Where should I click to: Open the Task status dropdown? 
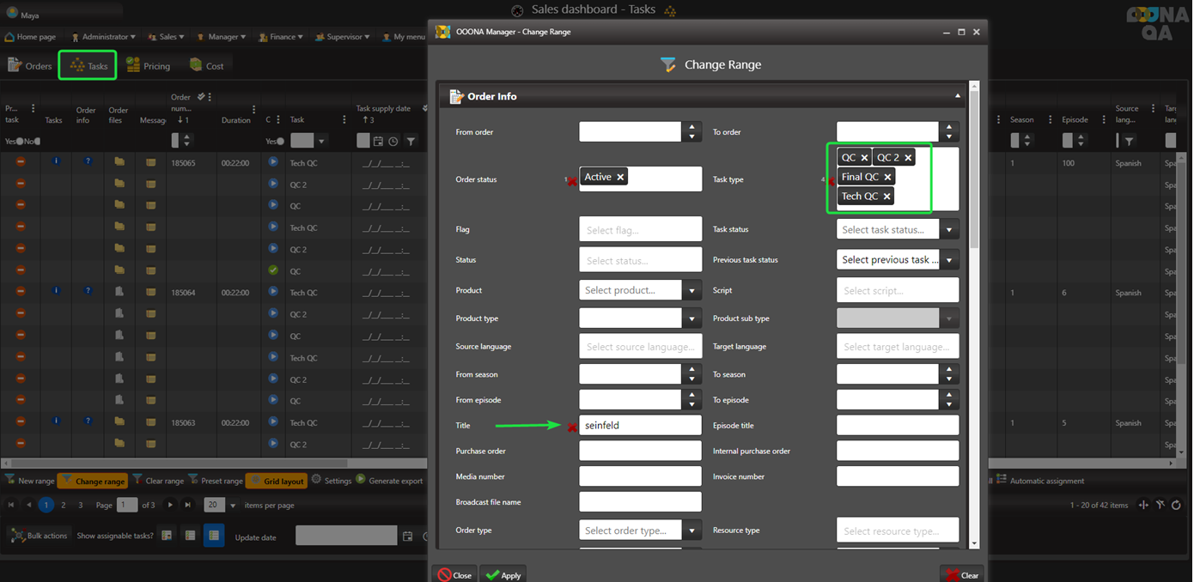coord(949,230)
